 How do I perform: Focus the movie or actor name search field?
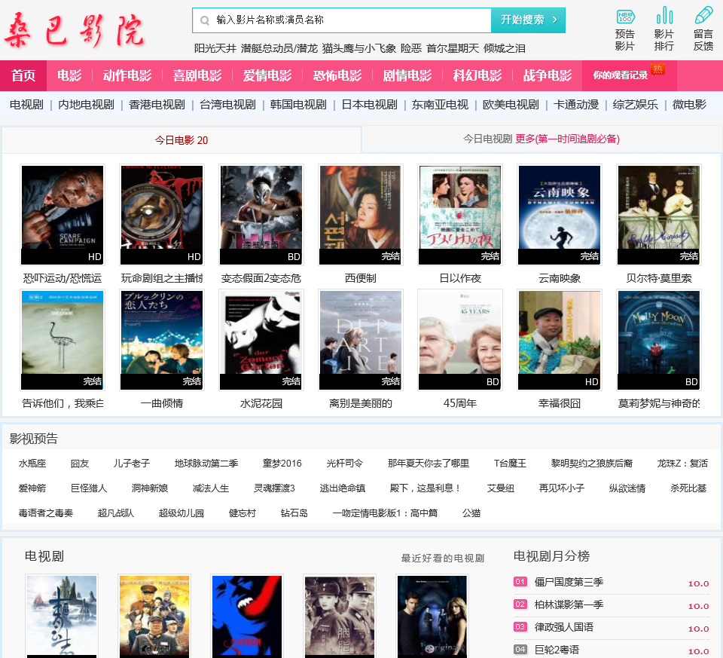coord(342,20)
